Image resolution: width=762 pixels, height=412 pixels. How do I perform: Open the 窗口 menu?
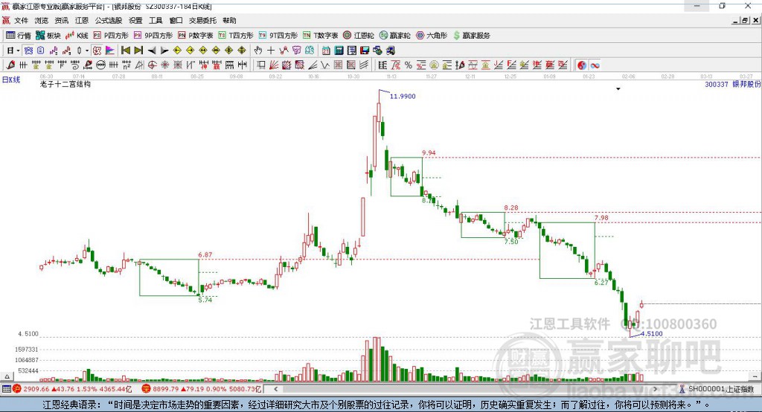click(176, 20)
